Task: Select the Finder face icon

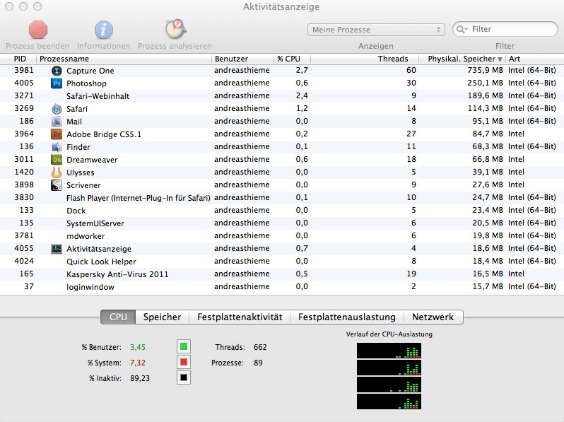Action: 57,147
